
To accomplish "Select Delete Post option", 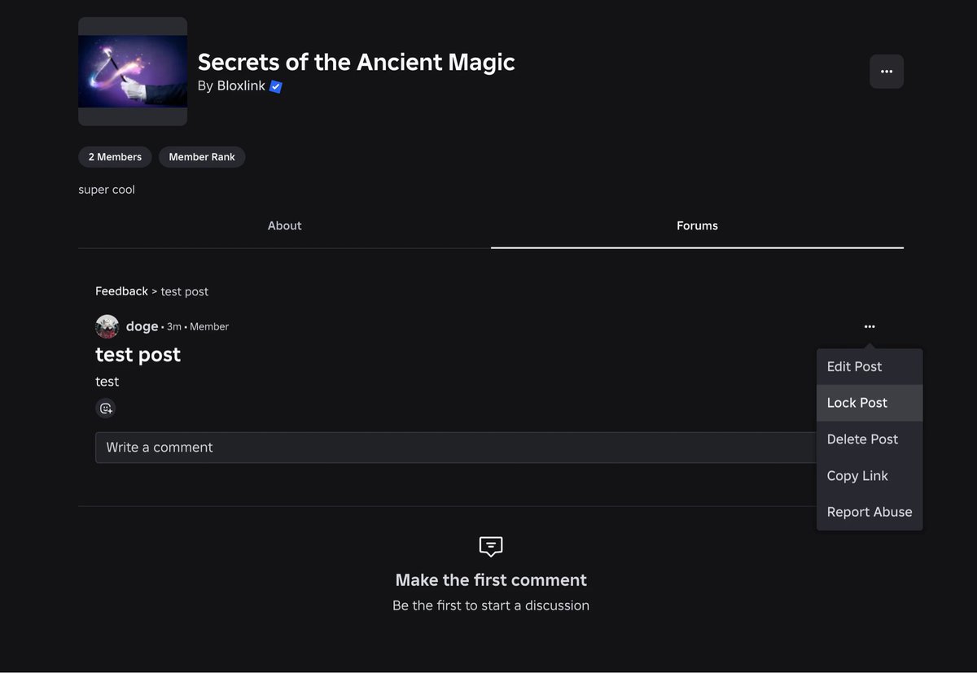I will (870, 439).
